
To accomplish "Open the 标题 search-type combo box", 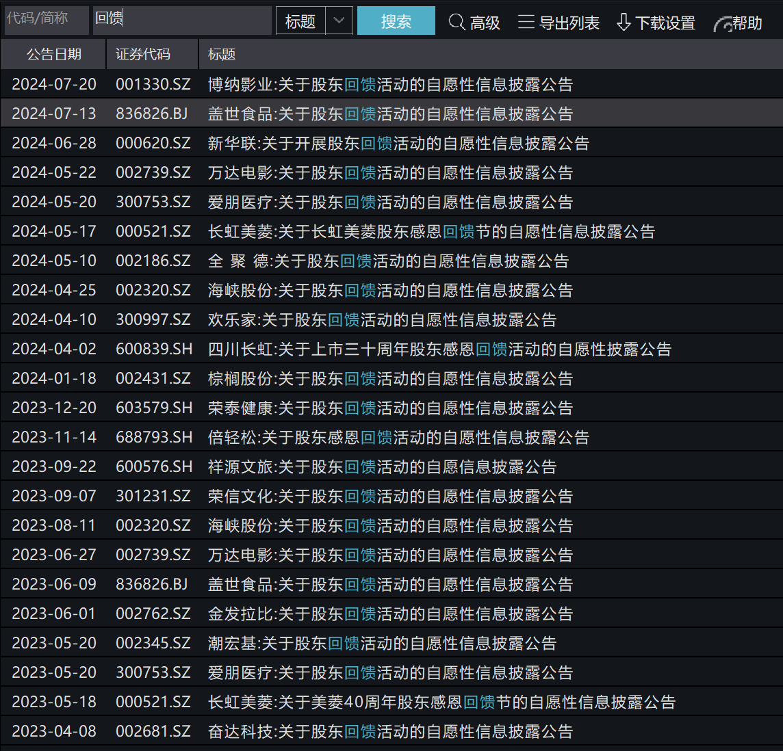I will [301, 21].
